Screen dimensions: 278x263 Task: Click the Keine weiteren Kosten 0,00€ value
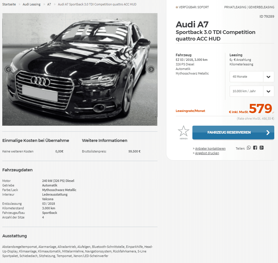click(x=59, y=151)
